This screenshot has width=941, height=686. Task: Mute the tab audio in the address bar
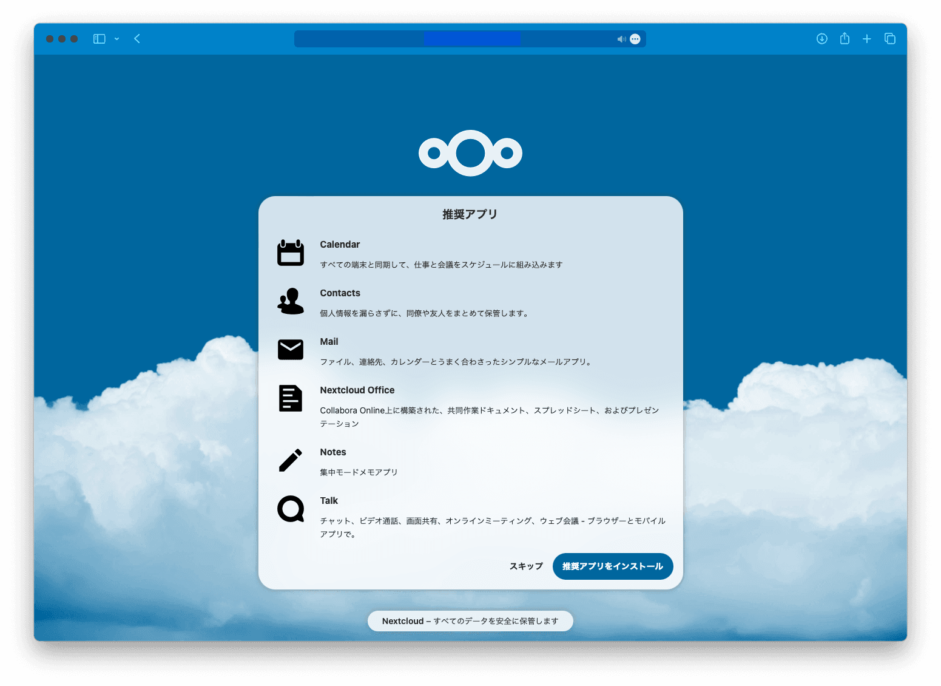(x=621, y=38)
